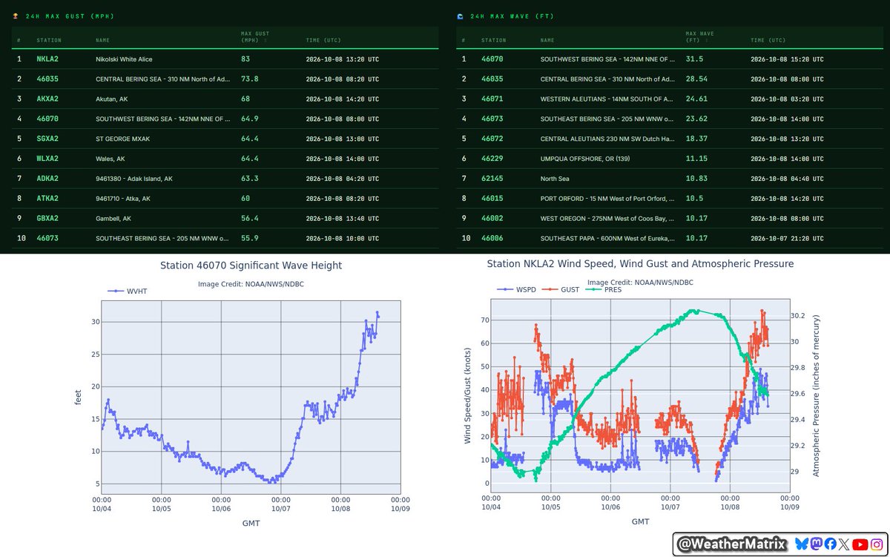The image size is (890, 557).
Task: Open station 46002 link
Action: [492, 219]
